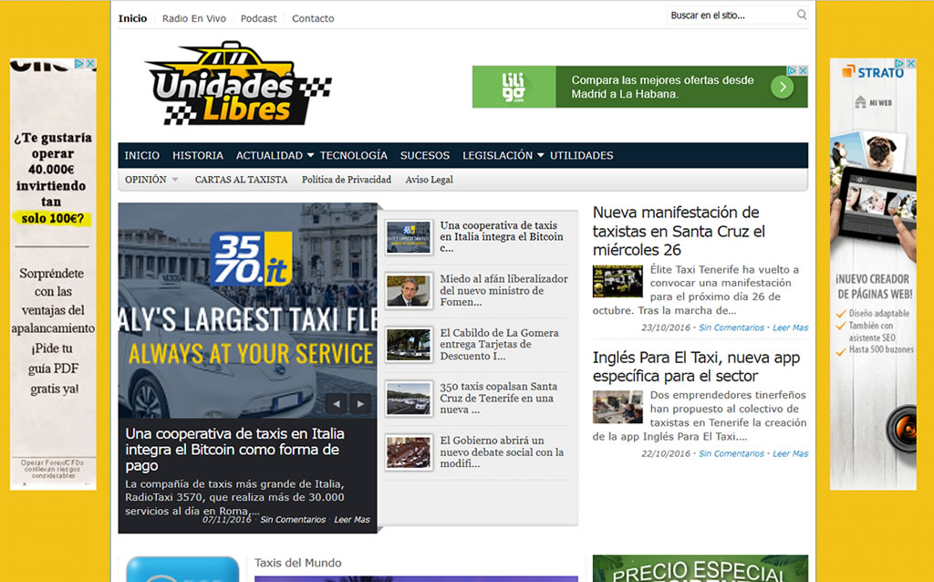The image size is (934, 582).
Task: Open the Podcast page
Action: click(259, 18)
